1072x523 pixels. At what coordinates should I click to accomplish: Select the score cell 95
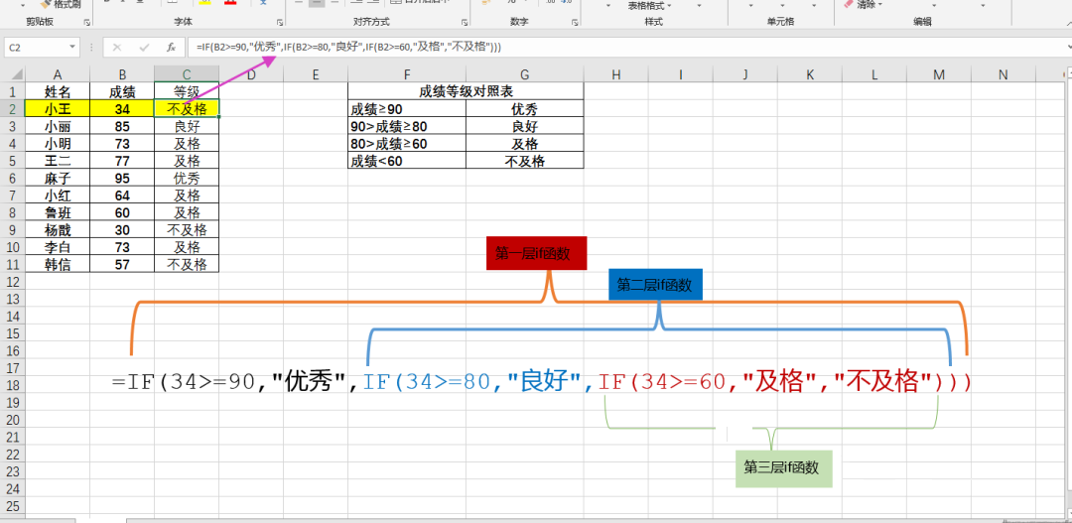122,178
